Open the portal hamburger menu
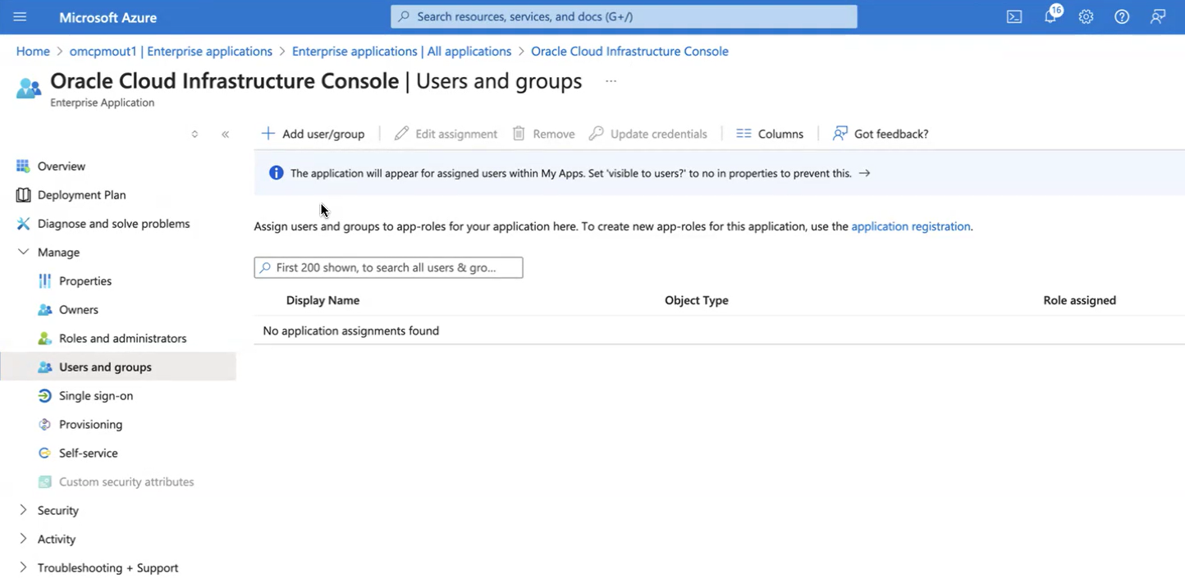Image resolution: width=1185 pixels, height=583 pixels. (20, 16)
